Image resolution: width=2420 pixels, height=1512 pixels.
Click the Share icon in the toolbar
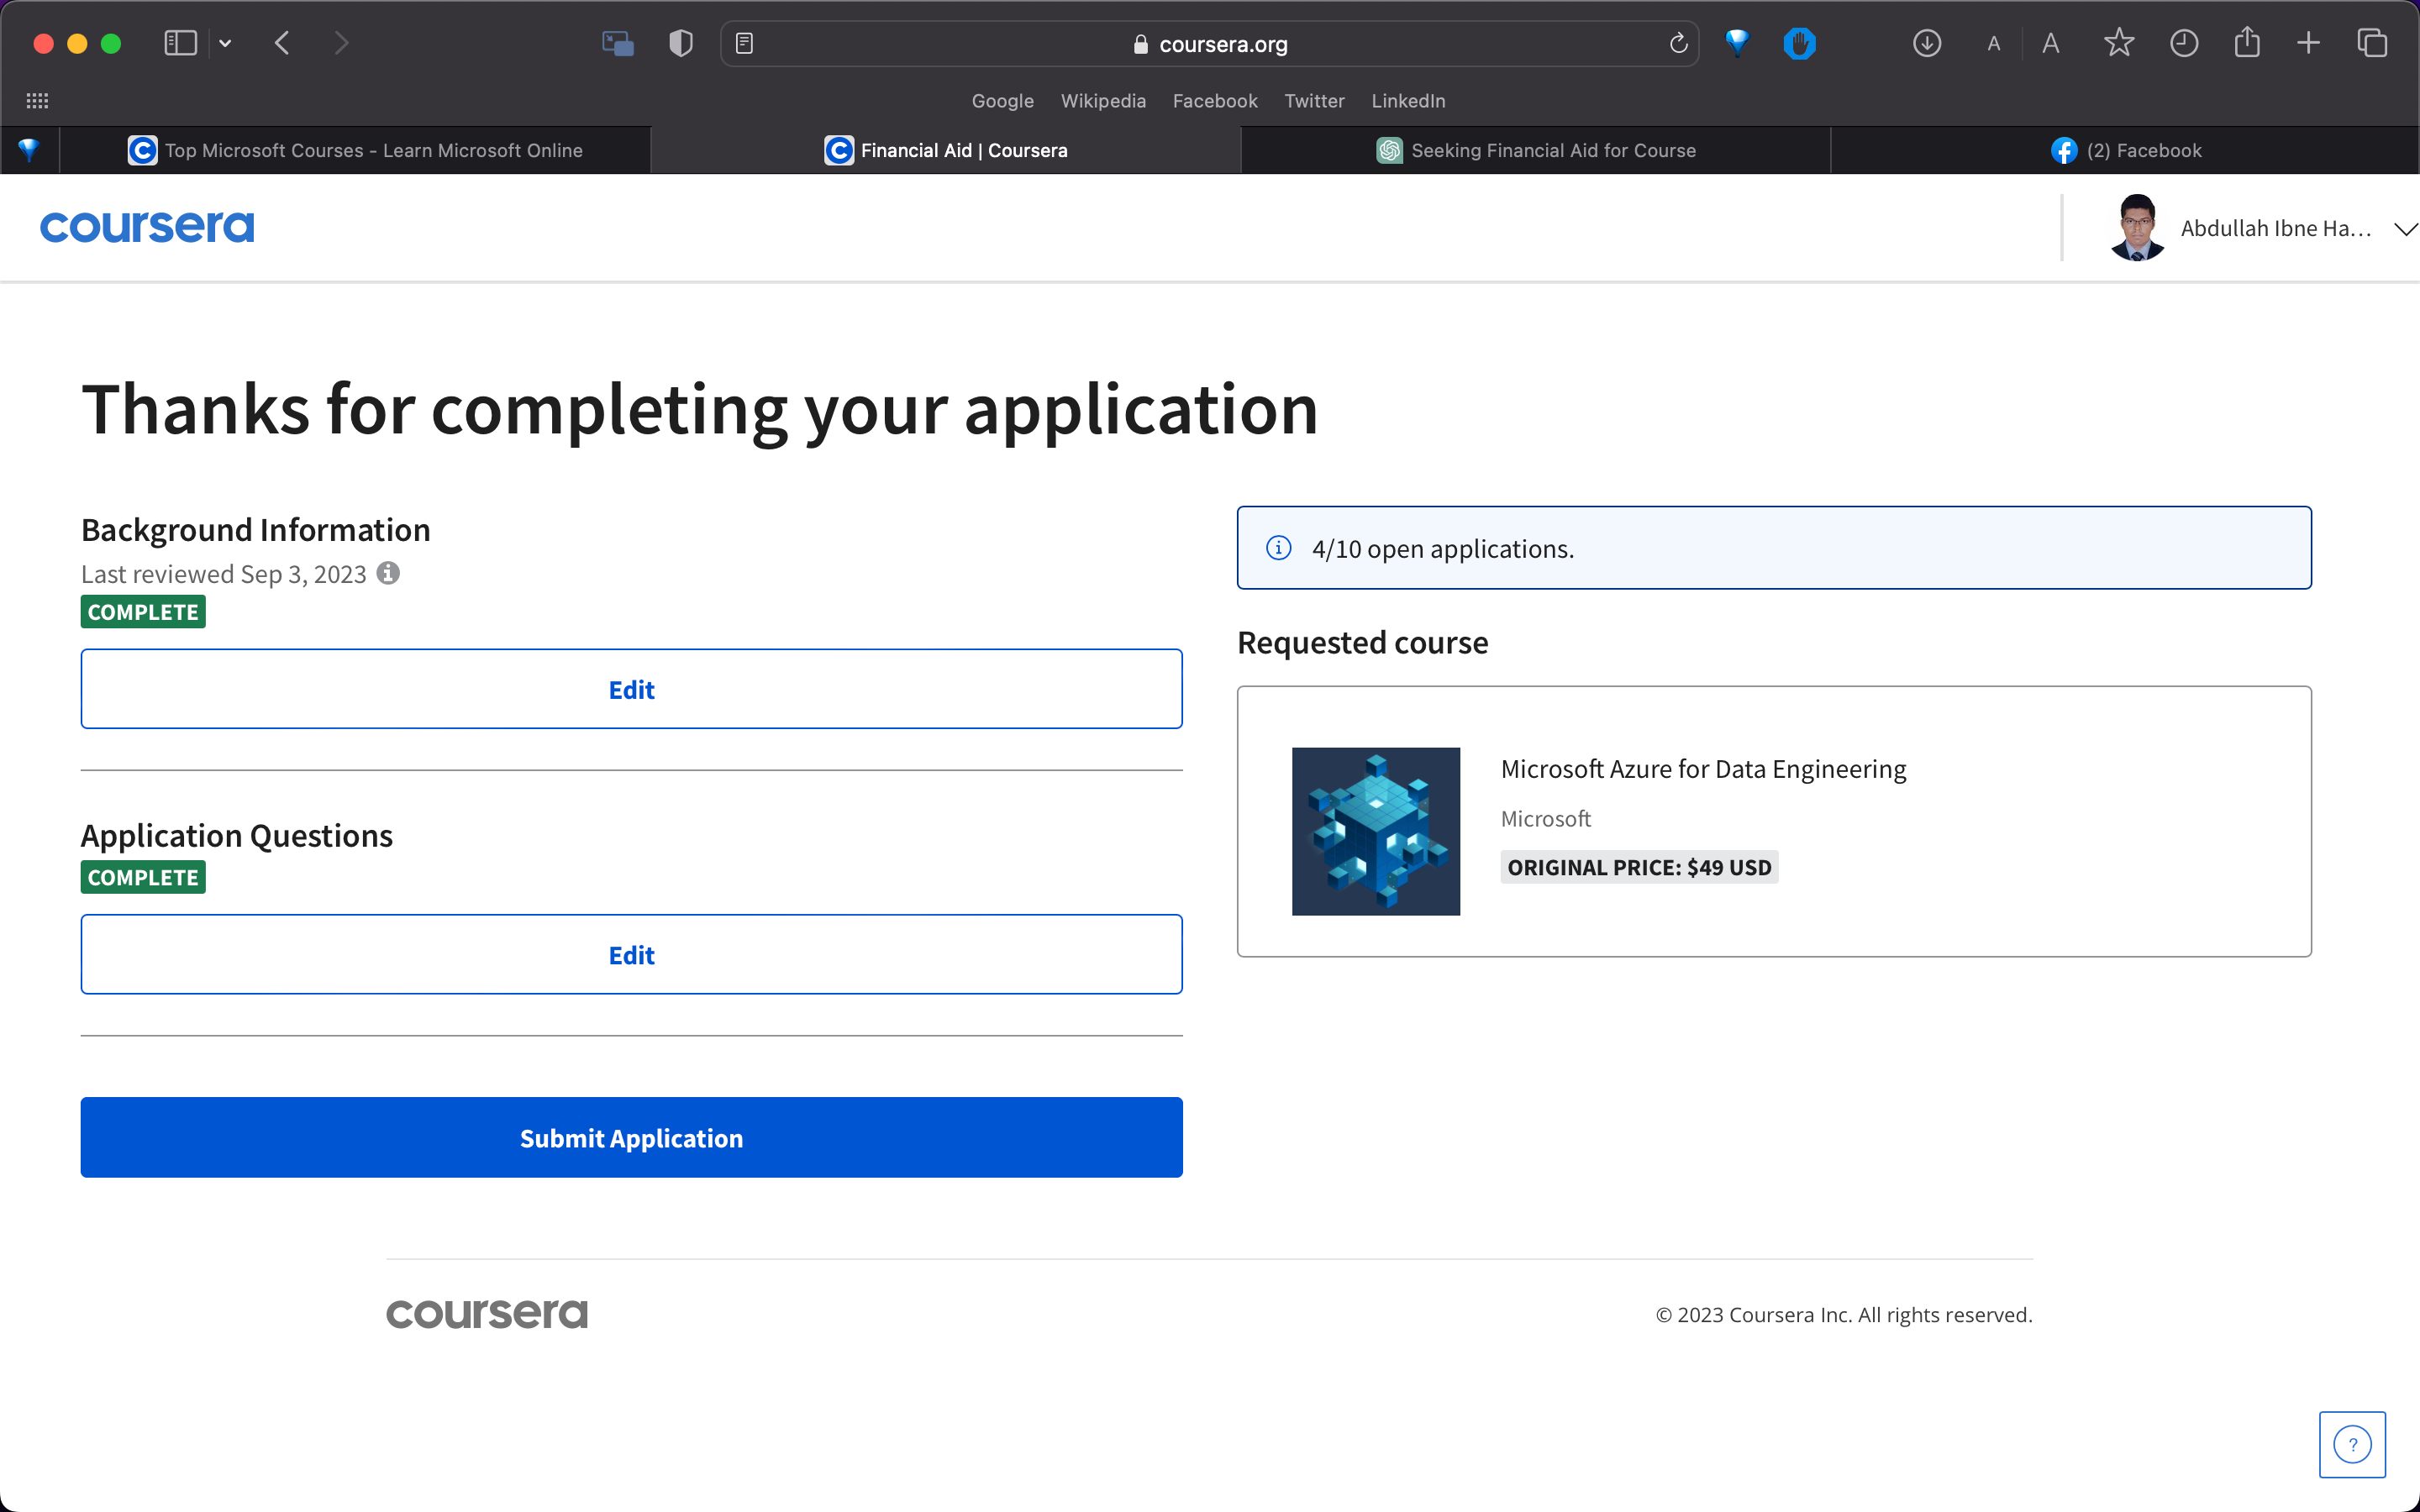coord(2247,42)
